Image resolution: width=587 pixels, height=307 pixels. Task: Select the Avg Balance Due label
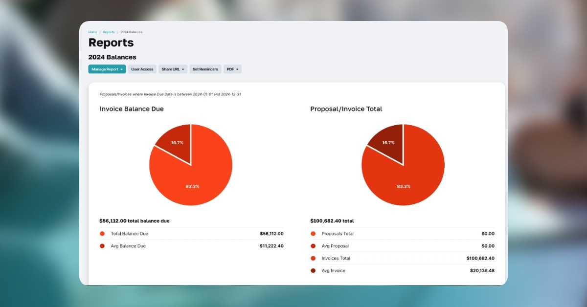[128, 246]
